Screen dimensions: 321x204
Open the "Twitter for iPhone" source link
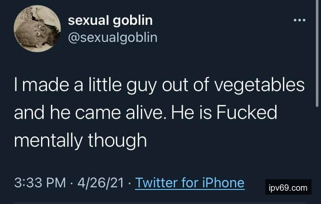click(190, 183)
